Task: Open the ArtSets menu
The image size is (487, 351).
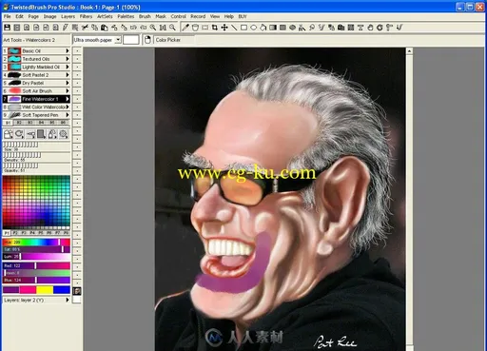Action: click(x=105, y=16)
